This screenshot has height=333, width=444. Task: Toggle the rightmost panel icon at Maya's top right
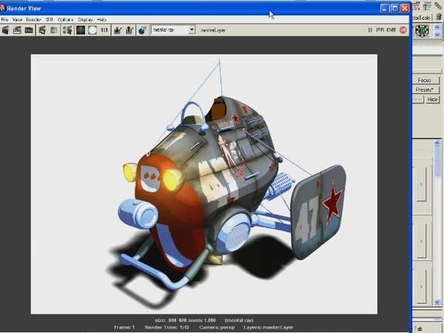438,6
